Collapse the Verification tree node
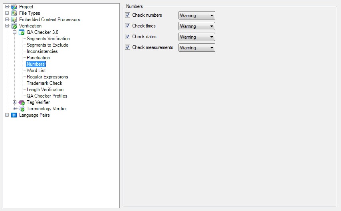Viewport: 341px width, 211px height. 7,26
